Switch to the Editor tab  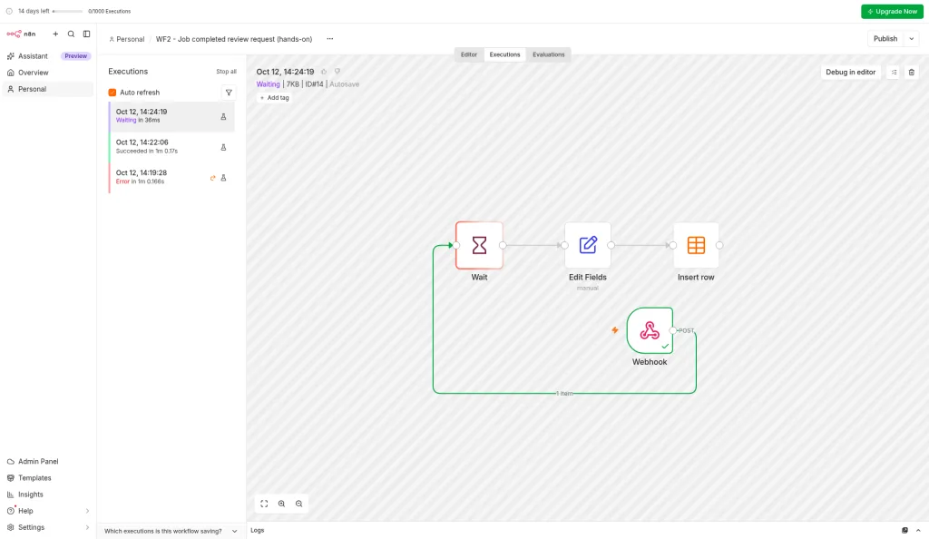tap(469, 54)
